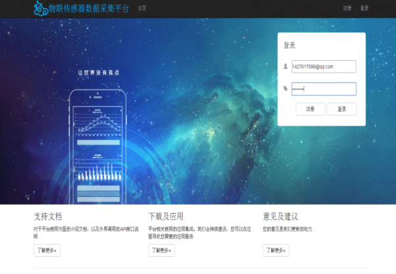Focus the email input with 1427617099@qq.com
The width and height of the screenshot is (396, 274).
tap(323, 67)
